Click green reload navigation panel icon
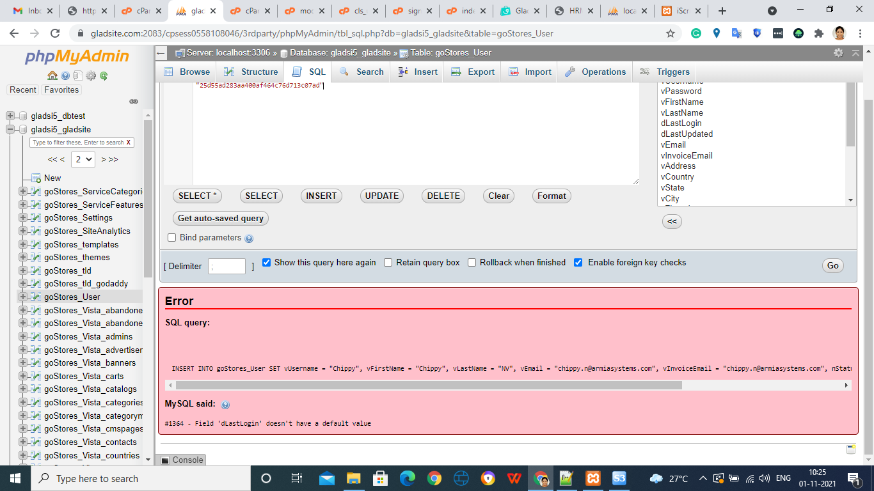This screenshot has height=491, width=874. click(104, 75)
